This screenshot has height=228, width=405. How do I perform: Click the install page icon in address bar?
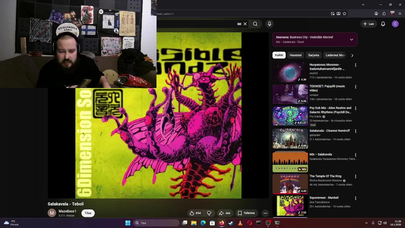pos(339,14)
